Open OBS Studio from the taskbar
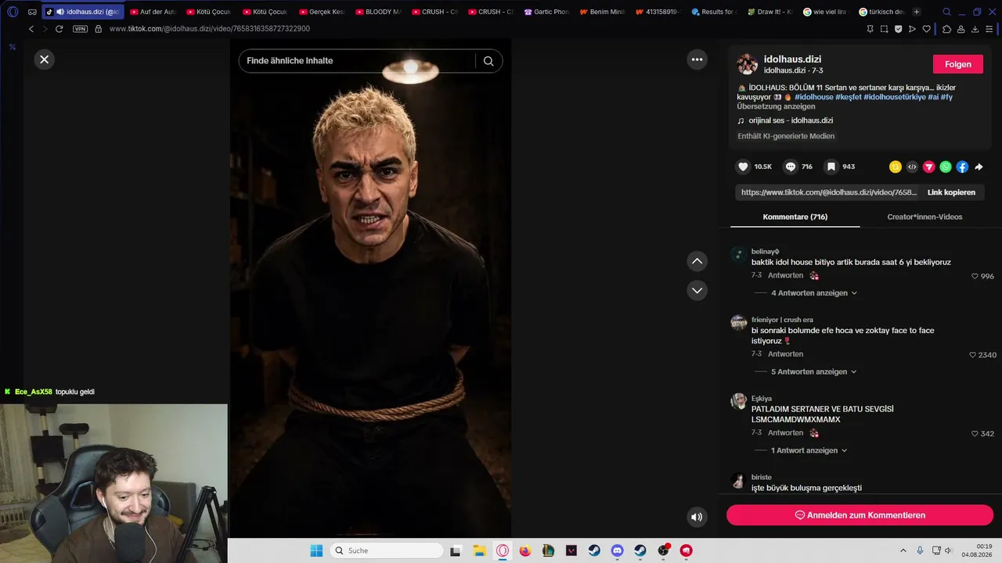The height and width of the screenshot is (563, 1002). click(663, 550)
